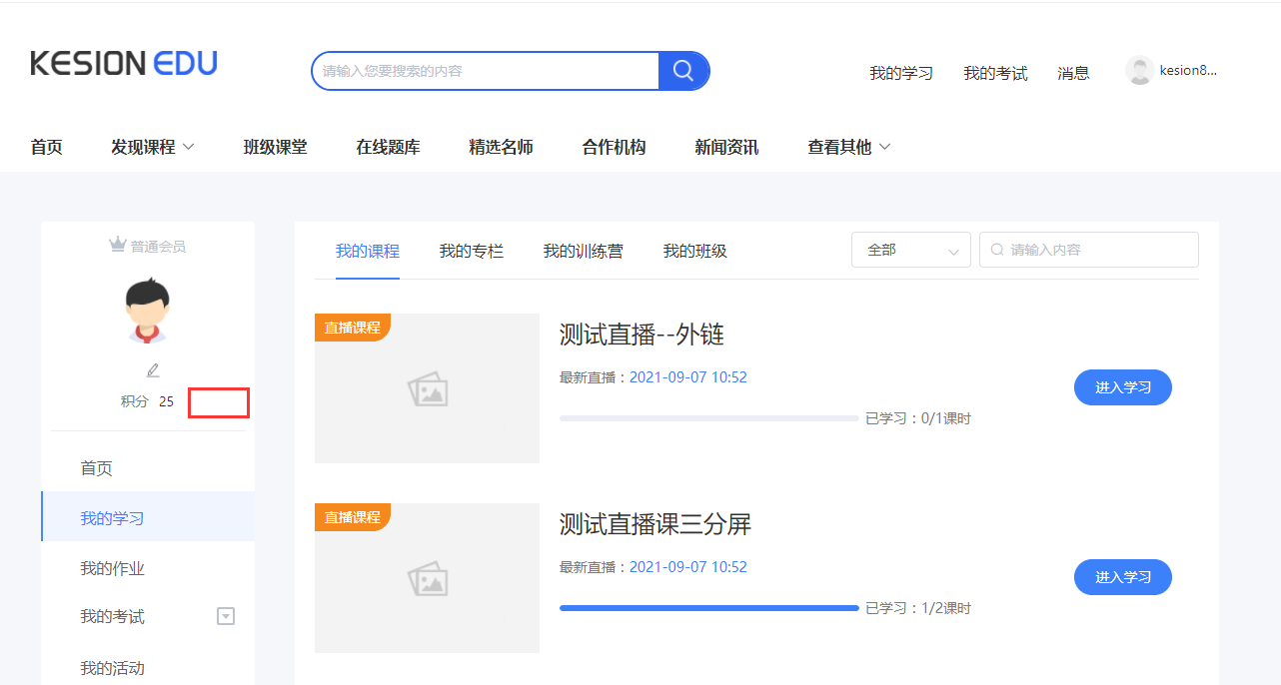The width and height of the screenshot is (1281, 685).
Task: Open 我的作业 in the sidebar
Action: click(113, 568)
